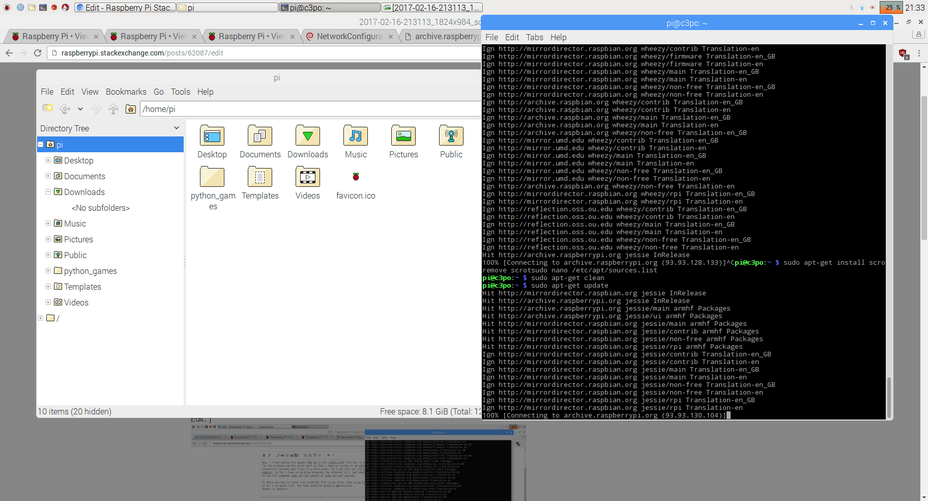
Task: Open the Wi-Fi network tray icon
Action: coord(862,8)
